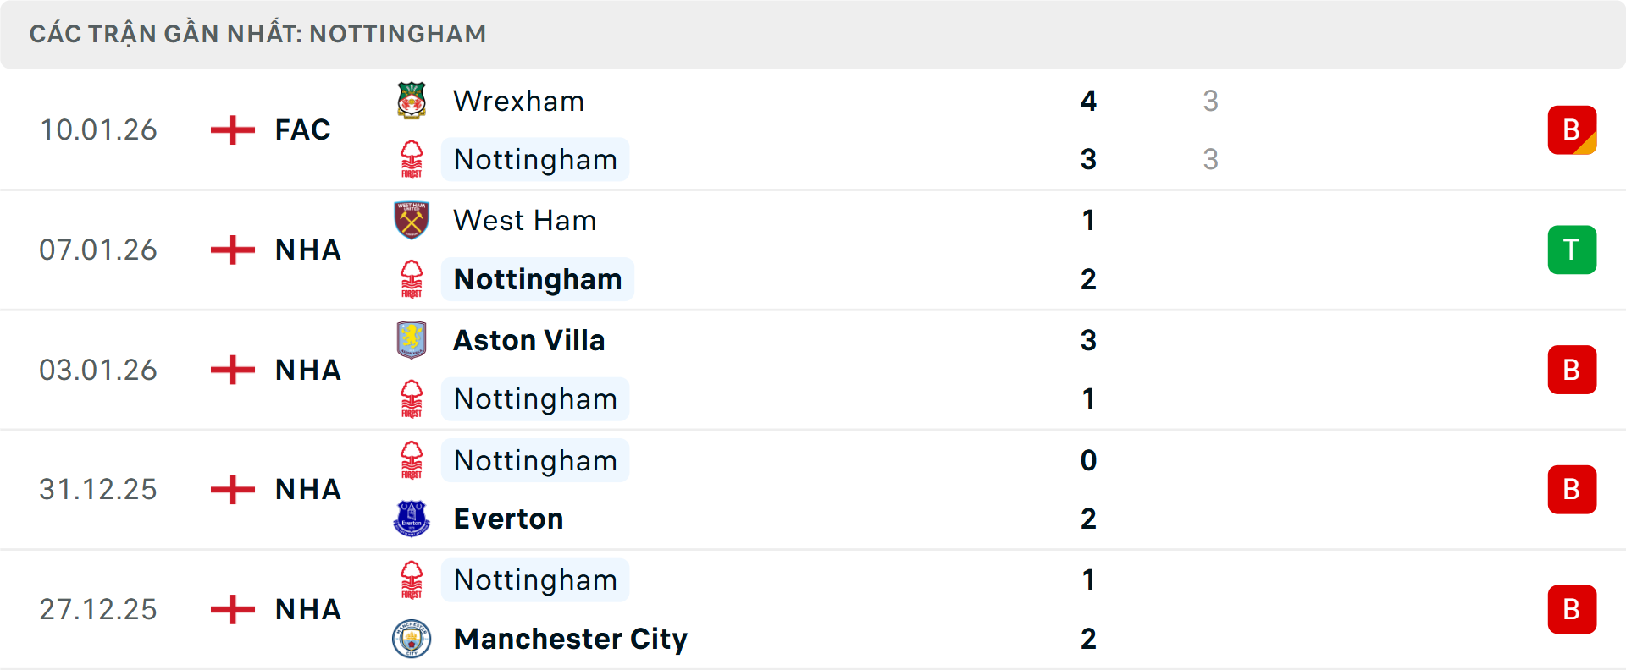
Task: Click the green T result badge
Action: click(x=1572, y=250)
